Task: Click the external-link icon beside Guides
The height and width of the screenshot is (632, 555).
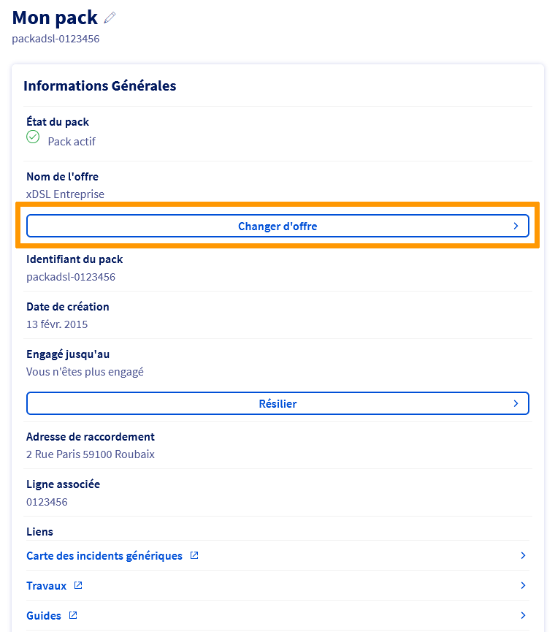Action: coord(73,615)
